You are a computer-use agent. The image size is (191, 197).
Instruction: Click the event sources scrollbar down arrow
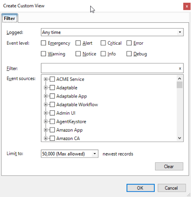(x=180, y=138)
